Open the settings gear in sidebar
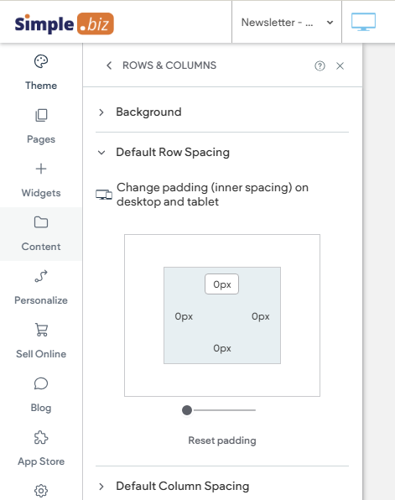Viewport: 395px width, 500px height. [x=41, y=491]
